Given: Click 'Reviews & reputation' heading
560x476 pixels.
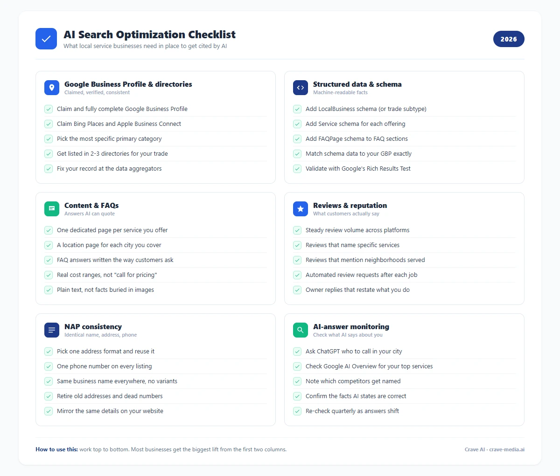Looking at the screenshot, I should 350,206.
